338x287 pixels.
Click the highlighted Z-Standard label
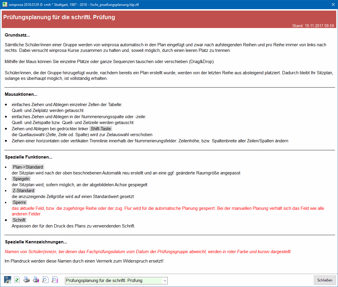(24, 191)
